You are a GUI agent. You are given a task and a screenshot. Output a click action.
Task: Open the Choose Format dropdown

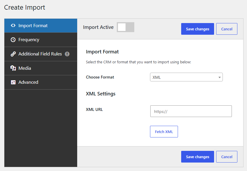[x=186, y=77]
